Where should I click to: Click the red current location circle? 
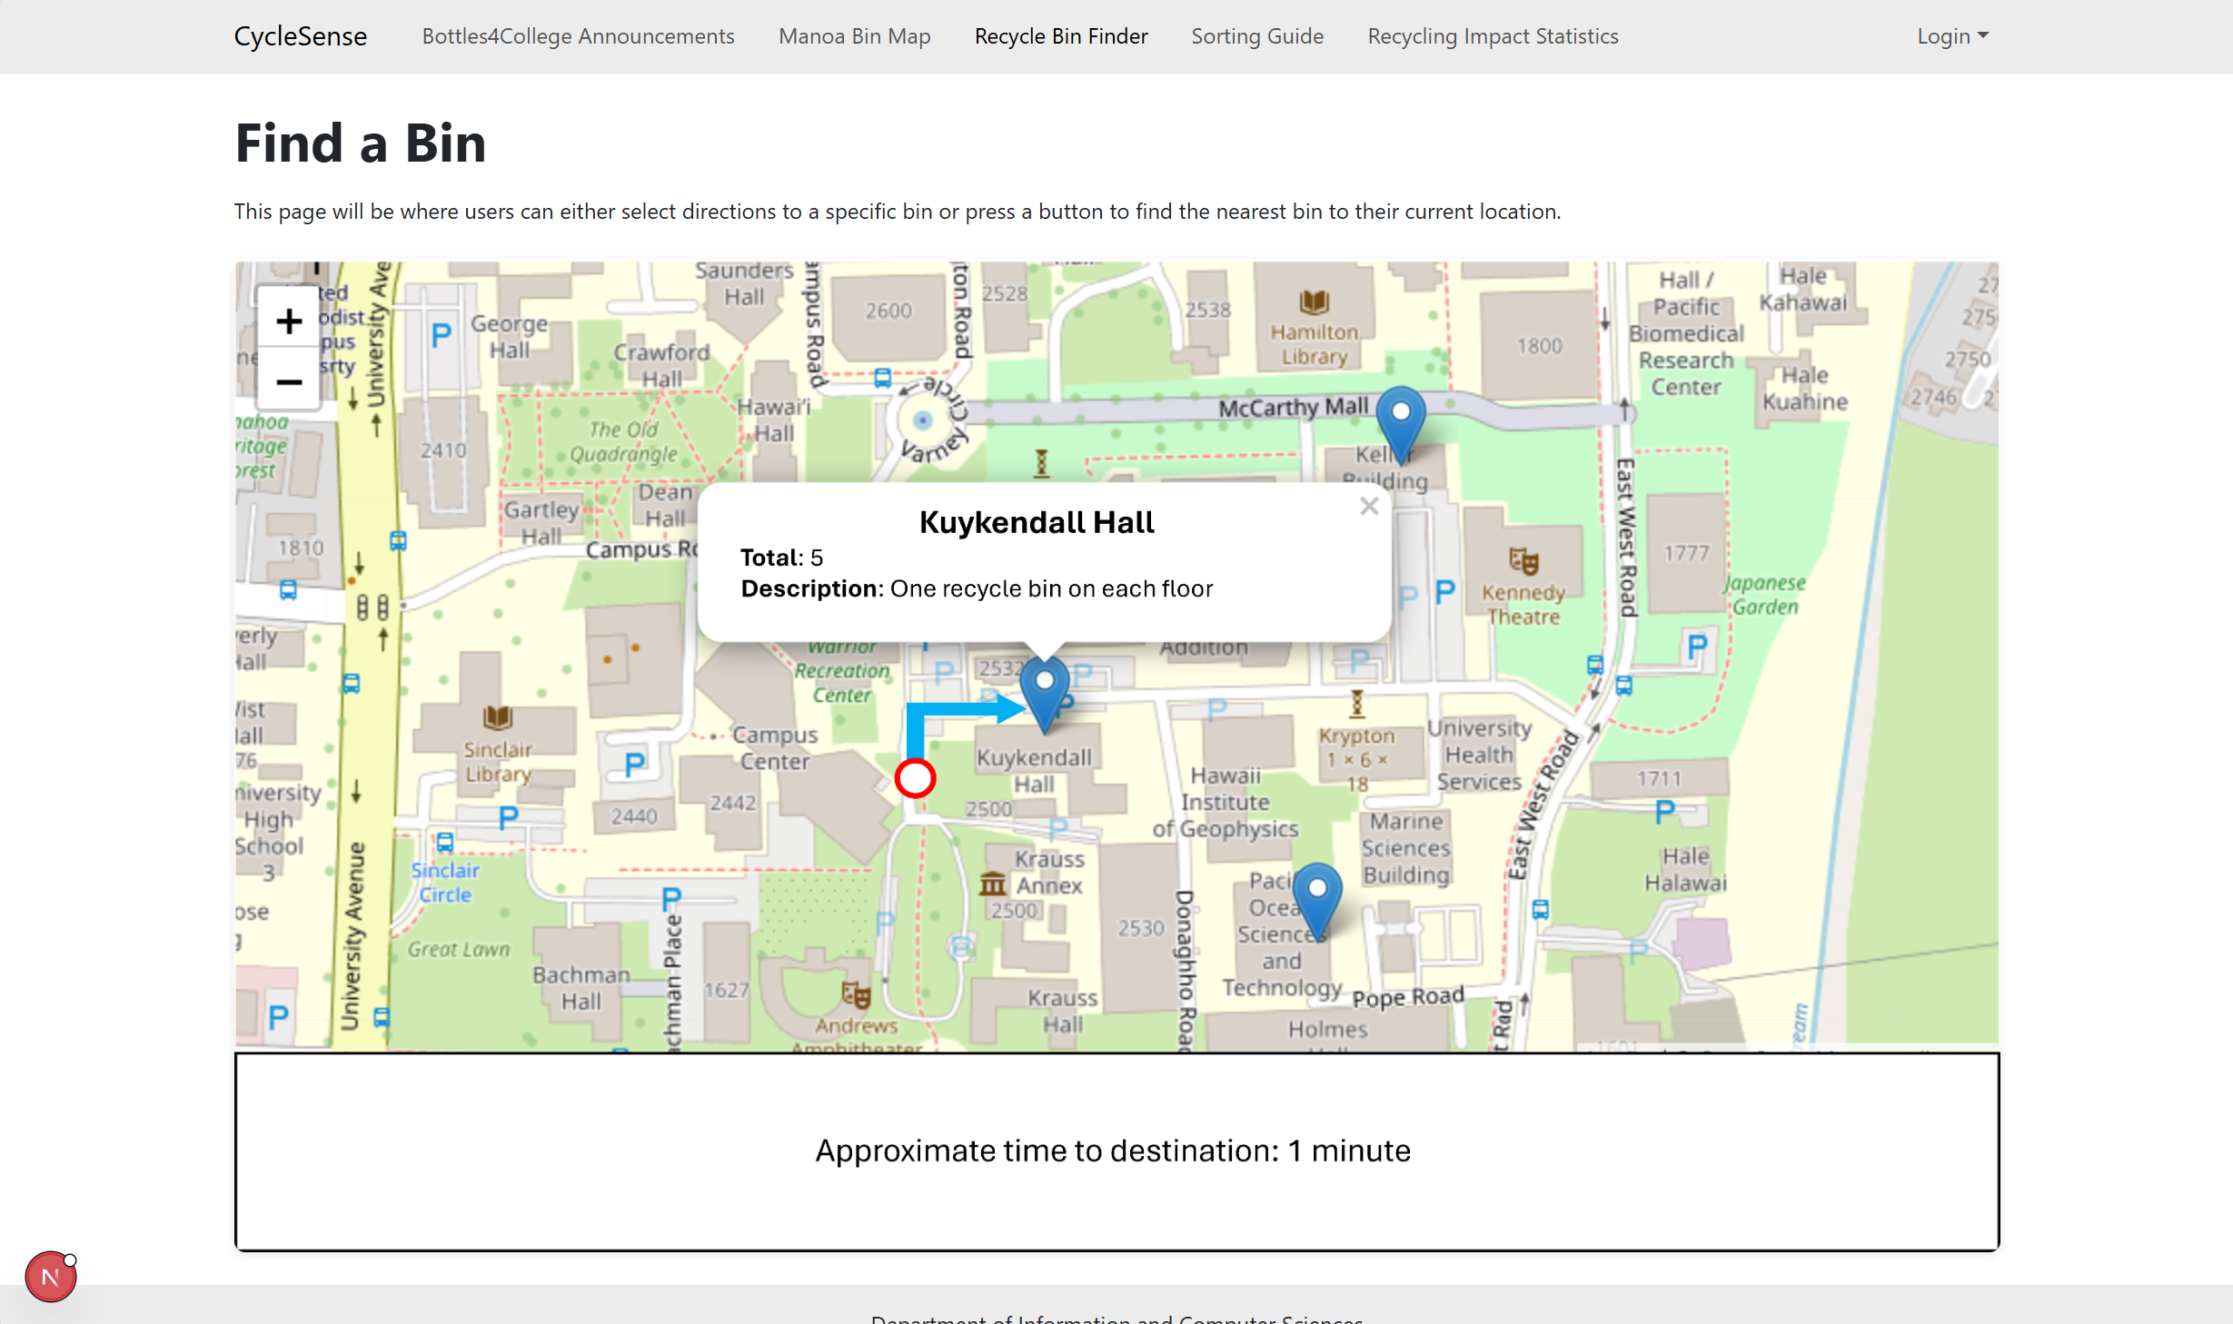click(x=915, y=778)
